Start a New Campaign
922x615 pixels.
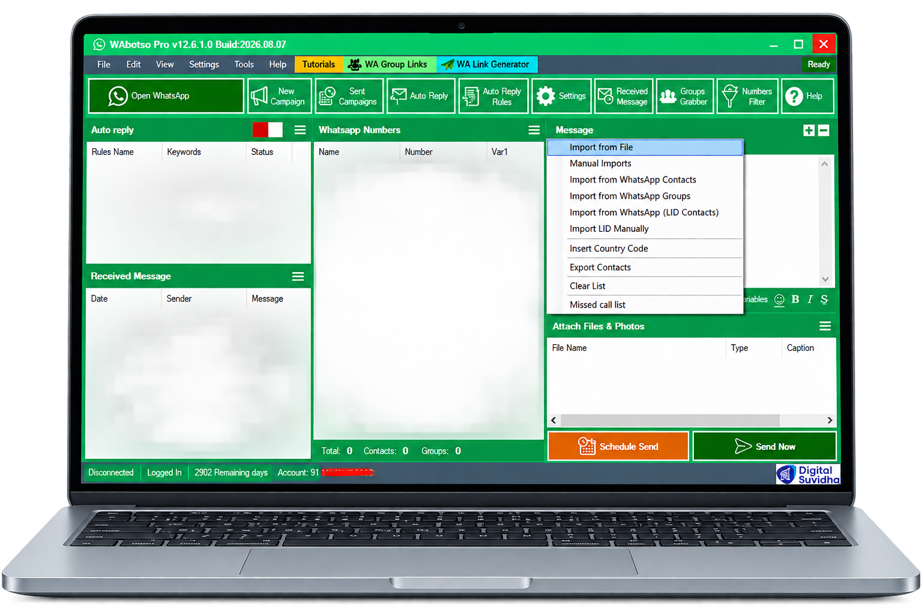pos(280,96)
